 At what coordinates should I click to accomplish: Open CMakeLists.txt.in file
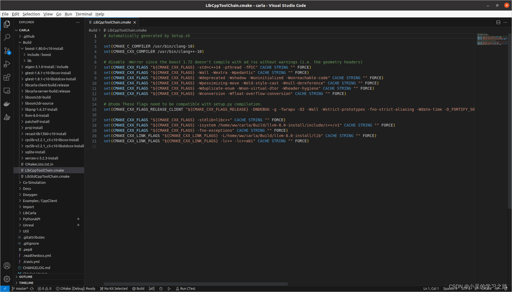pyautogui.click(x=49, y=164)
